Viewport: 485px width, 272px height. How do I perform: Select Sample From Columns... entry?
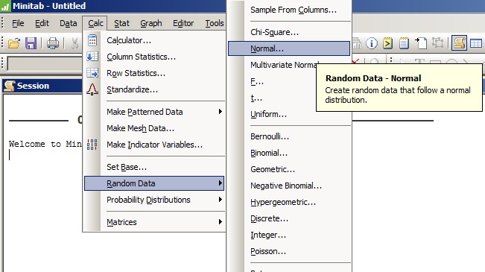click(294, 10)
